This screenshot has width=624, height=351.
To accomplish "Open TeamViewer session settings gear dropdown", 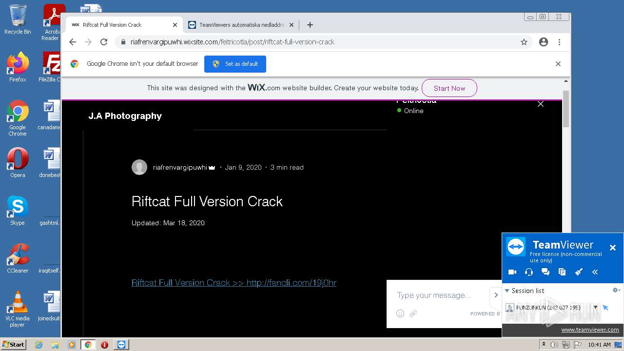I will (616, 290).
